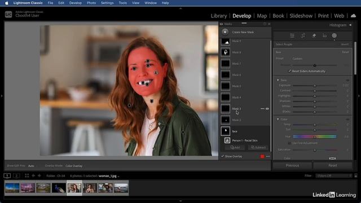361x203 pixels.
Task: Go back with filmstrip left arrow
Action: [x=33, y=175]
